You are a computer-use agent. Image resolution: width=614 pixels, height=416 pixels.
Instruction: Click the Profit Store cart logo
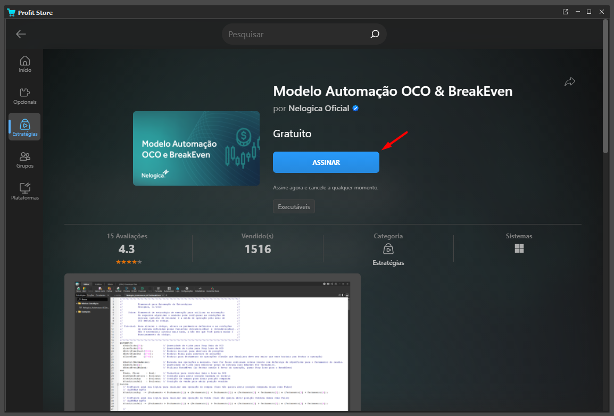point(11,13)
